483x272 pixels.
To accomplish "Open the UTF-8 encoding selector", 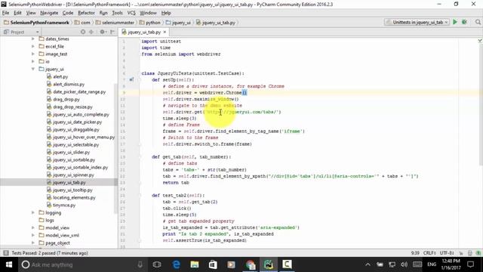I will coord(447,253).
